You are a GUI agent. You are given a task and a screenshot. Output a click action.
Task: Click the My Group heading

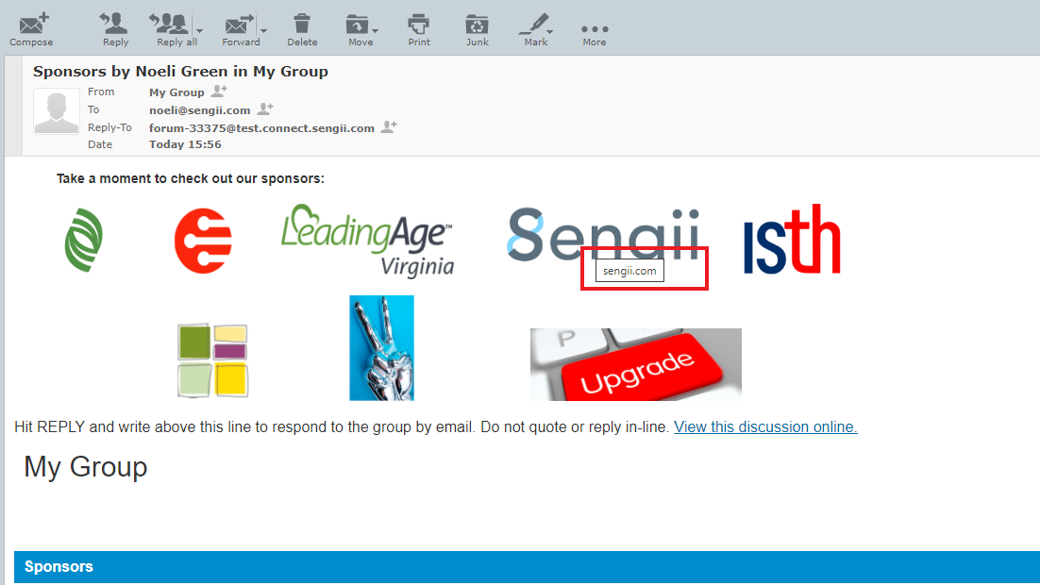coord(86,467)
